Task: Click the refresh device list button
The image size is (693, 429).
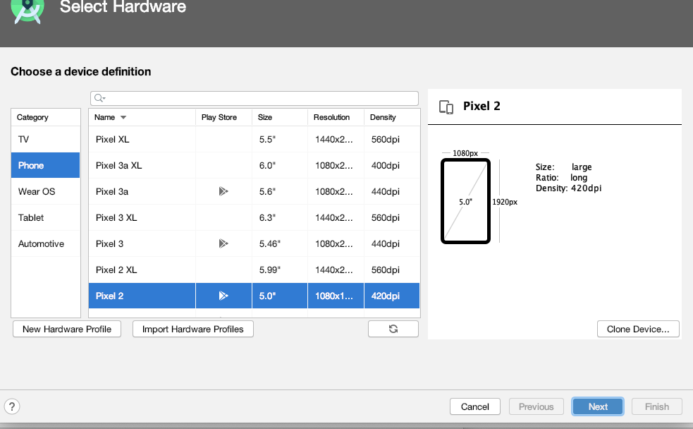Action: (x=393, y=329)
